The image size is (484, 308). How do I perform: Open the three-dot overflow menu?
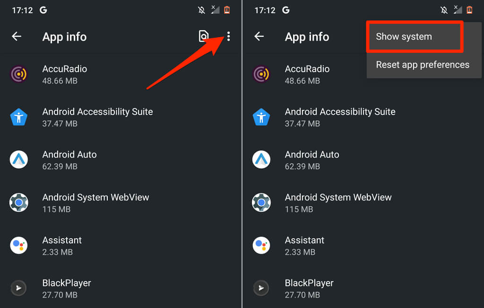click(x=229, y=36)
